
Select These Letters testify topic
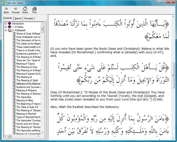(x=28, y=47)
